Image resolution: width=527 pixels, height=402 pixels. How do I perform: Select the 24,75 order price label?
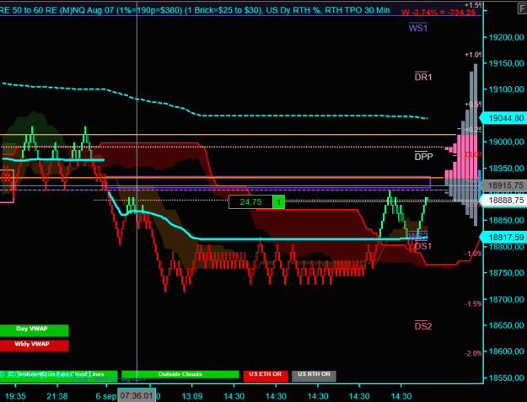pos(250,201)
